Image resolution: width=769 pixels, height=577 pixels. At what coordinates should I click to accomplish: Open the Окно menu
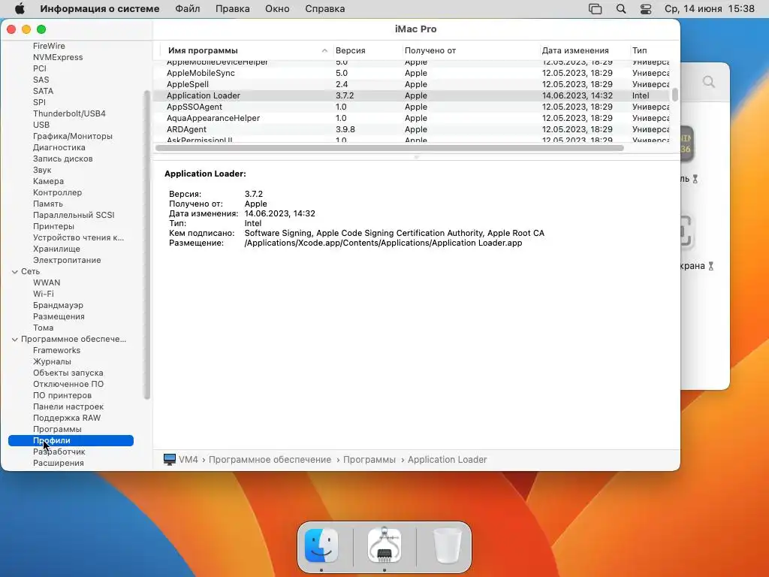point(277,9)
